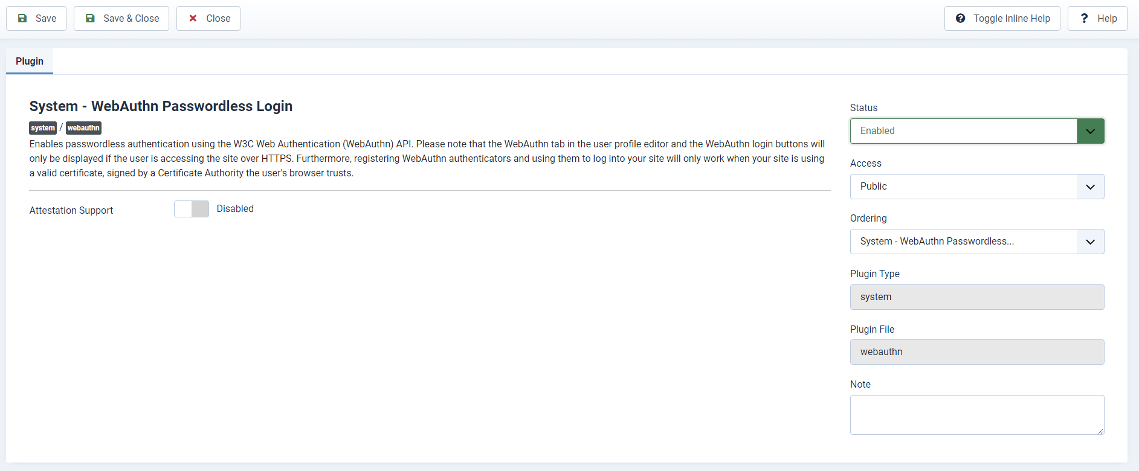The image size is (1139, 471).
Task: Click the plugin title heading
Action: (x=161, y=106)
